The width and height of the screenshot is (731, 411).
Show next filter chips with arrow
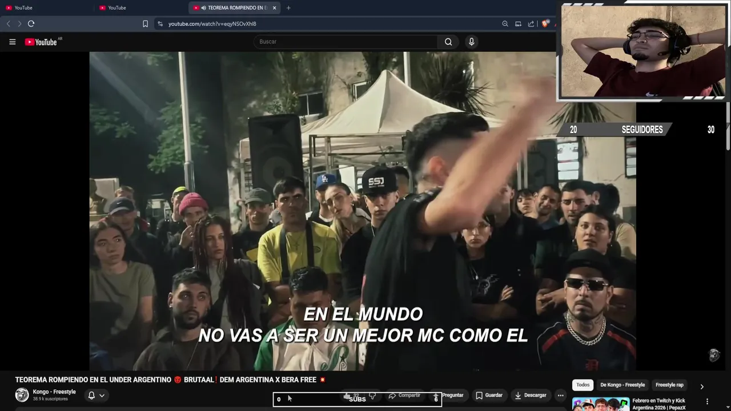click(702, 386)
